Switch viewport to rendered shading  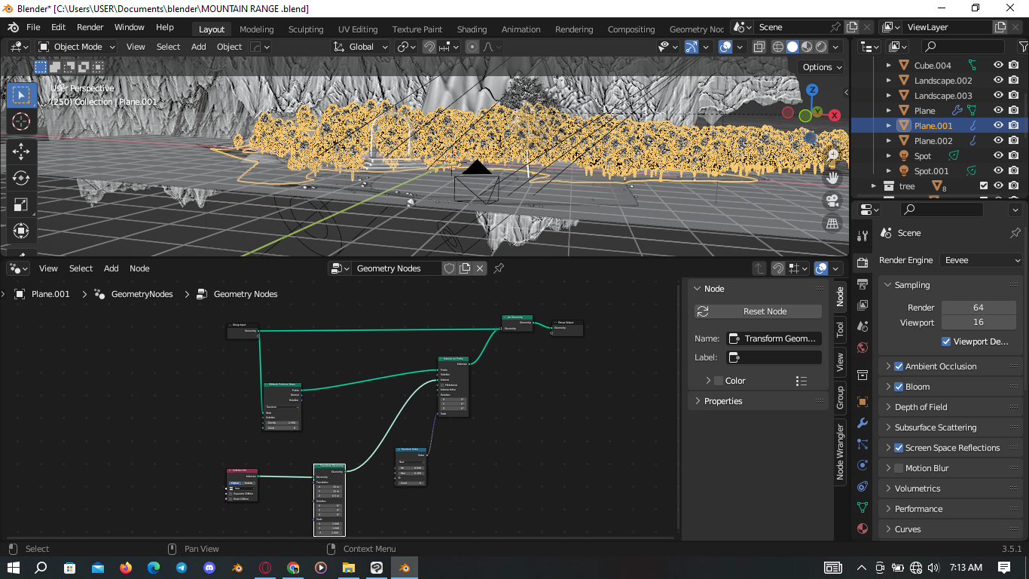[821, 47]
